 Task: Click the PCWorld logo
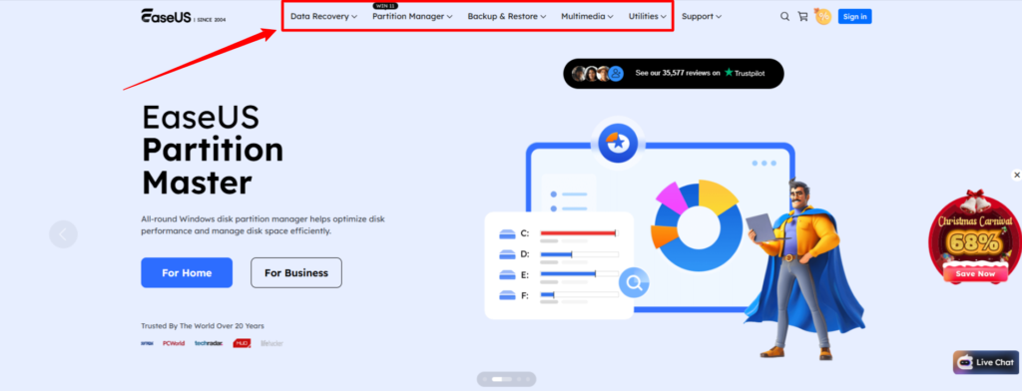[x=174, y=343]
